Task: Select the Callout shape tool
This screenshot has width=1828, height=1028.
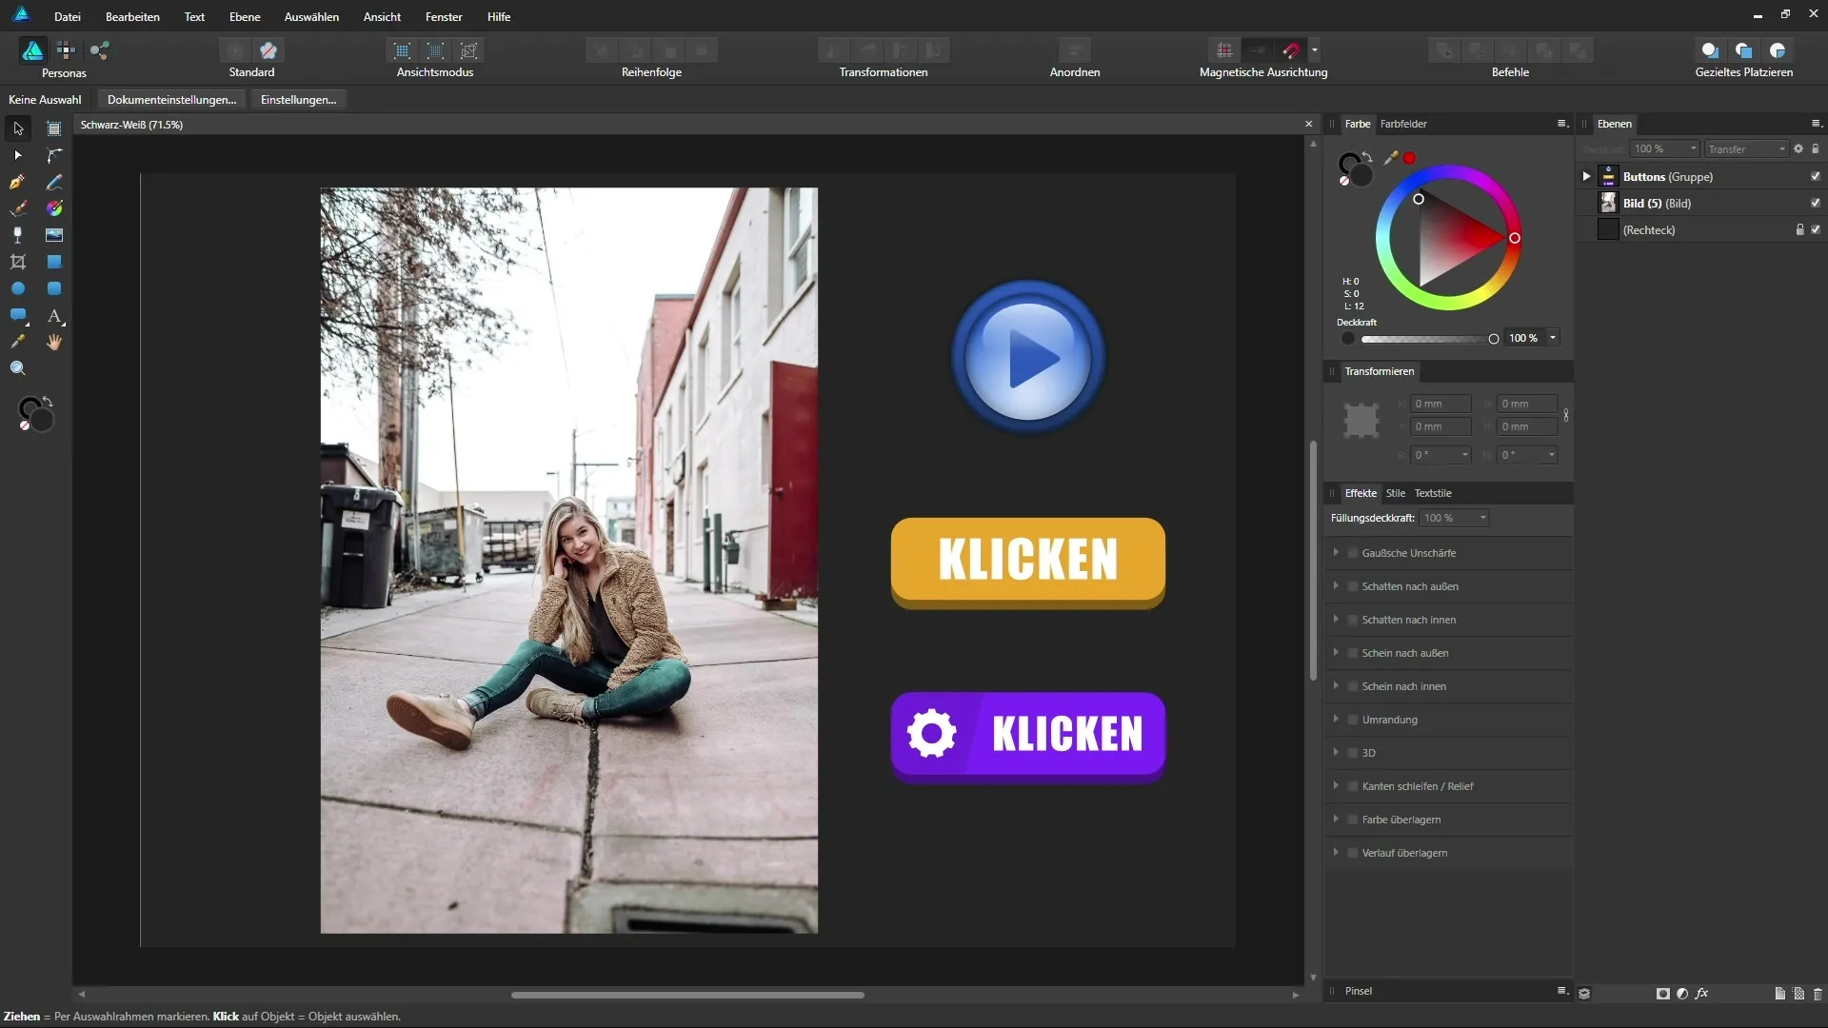Action: pyautogui.click(x=18, y=315)
